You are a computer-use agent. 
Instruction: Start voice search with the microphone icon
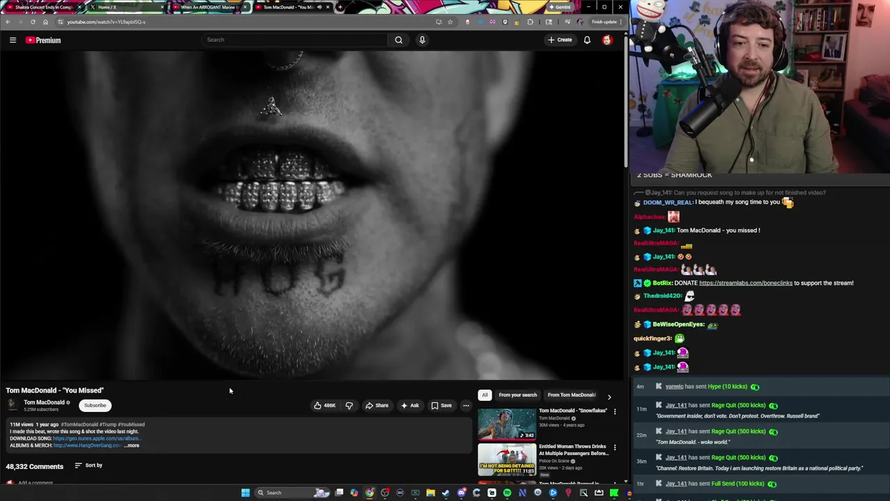[x=422, y=40]
